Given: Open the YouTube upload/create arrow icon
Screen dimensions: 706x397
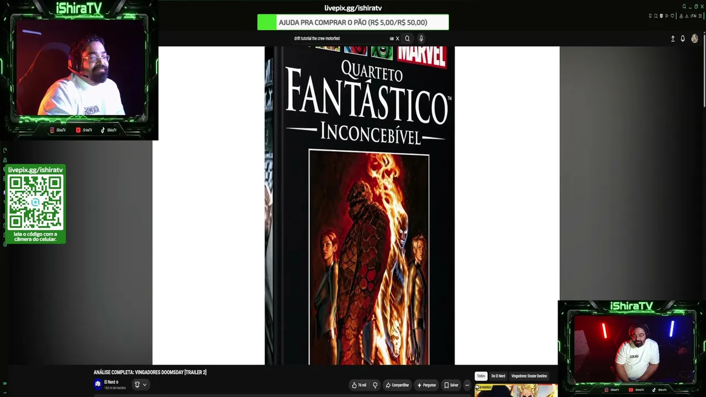Looking at the screenshot, I should [x=672, y=39].
